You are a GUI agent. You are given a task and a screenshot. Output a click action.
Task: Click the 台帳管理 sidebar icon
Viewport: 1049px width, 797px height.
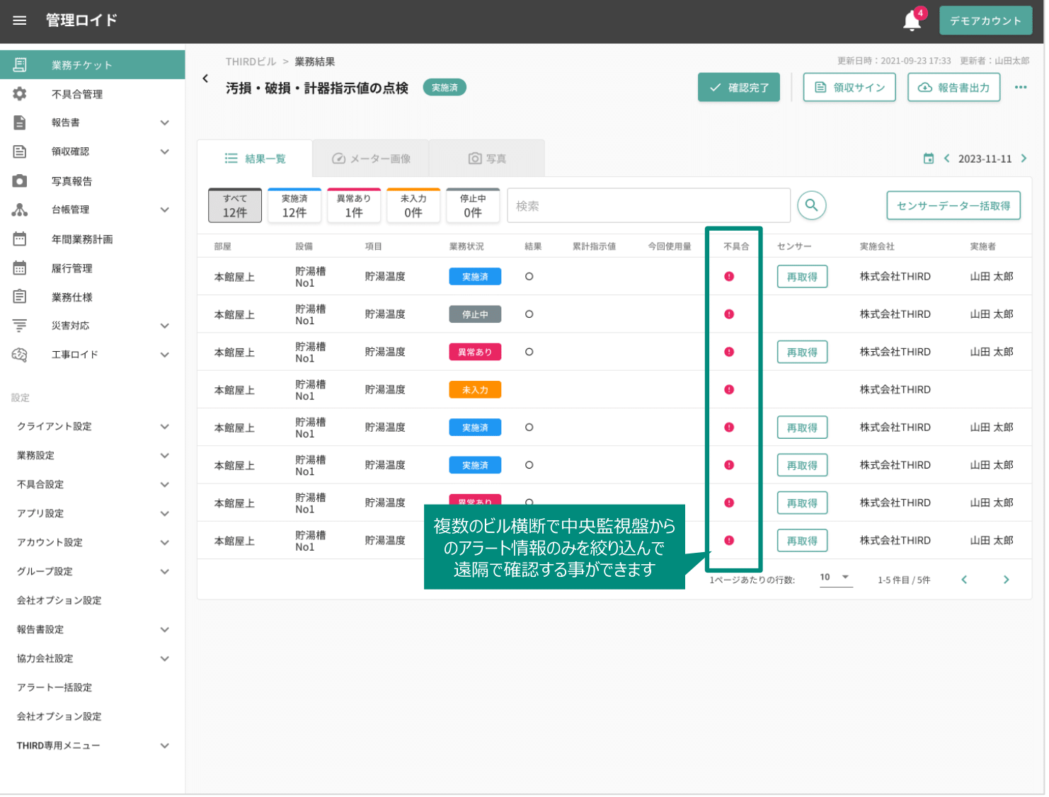(x=20, y=210)
